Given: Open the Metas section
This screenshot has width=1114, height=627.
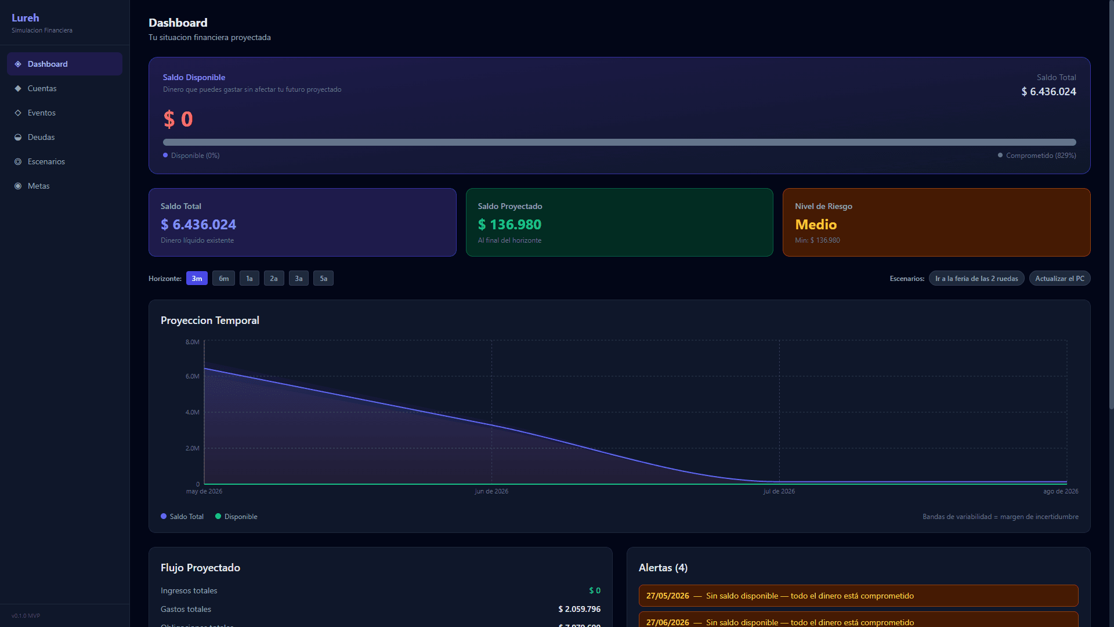Looking at the screenshot, I should point(64,186).
